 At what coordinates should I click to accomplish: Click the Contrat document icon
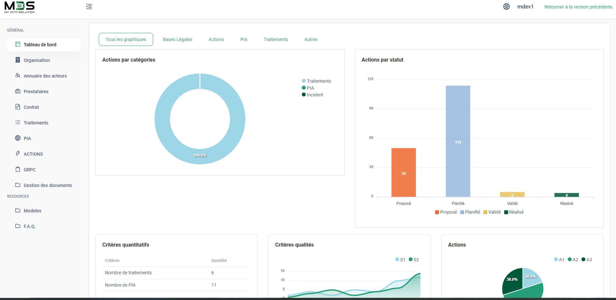[18, 107]
